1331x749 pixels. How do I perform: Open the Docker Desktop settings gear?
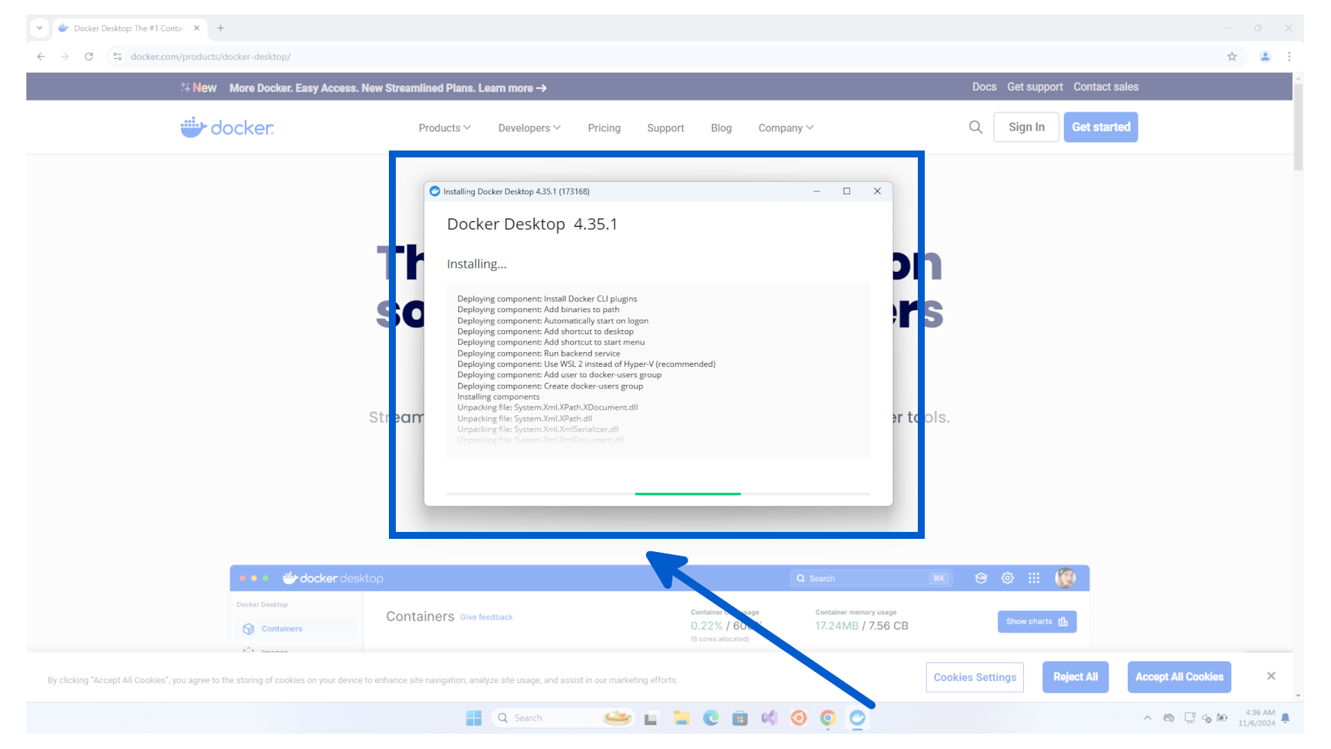[x=1007, y=578]
